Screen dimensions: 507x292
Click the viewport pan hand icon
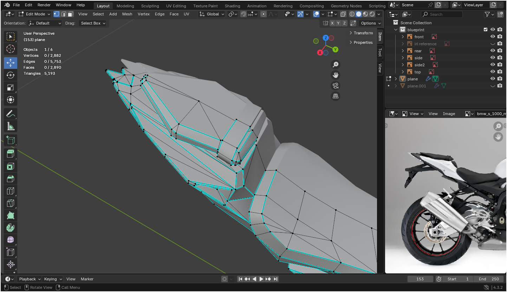click(x=336, y=75)
